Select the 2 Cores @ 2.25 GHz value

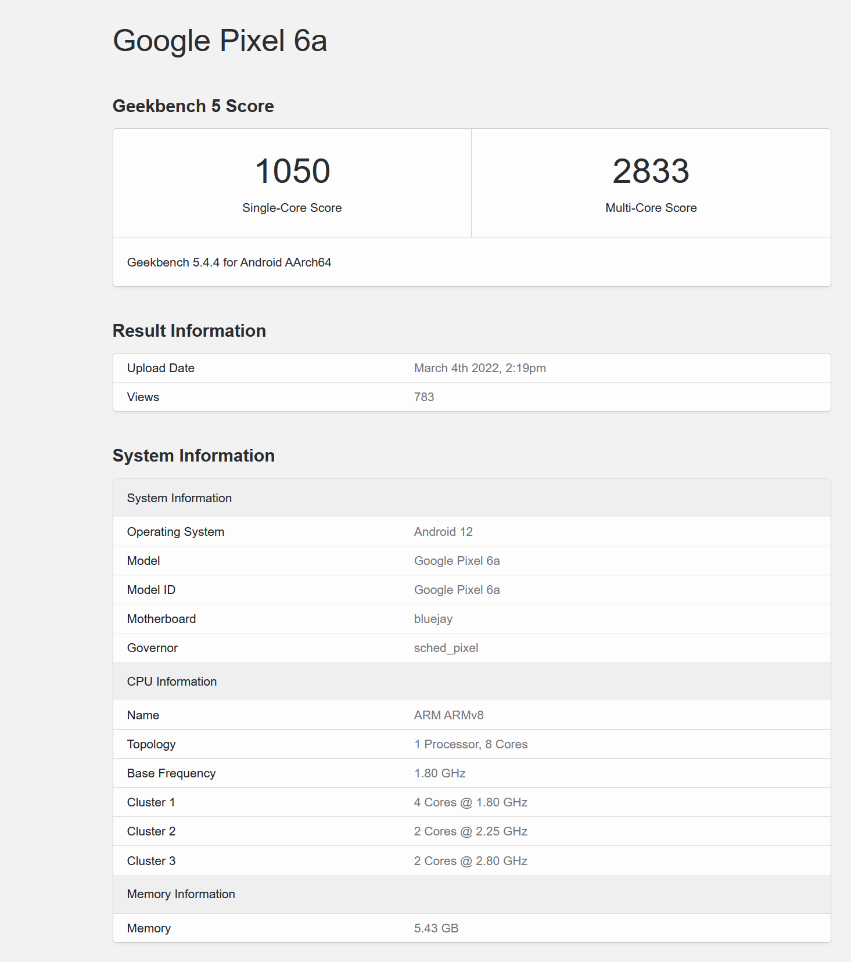pyautogui.click(x=471, y=831)
